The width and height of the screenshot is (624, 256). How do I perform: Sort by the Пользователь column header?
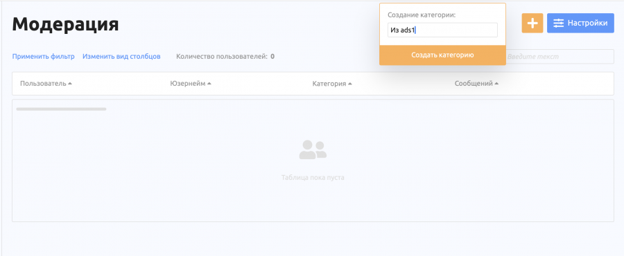[x=43, y=84]
